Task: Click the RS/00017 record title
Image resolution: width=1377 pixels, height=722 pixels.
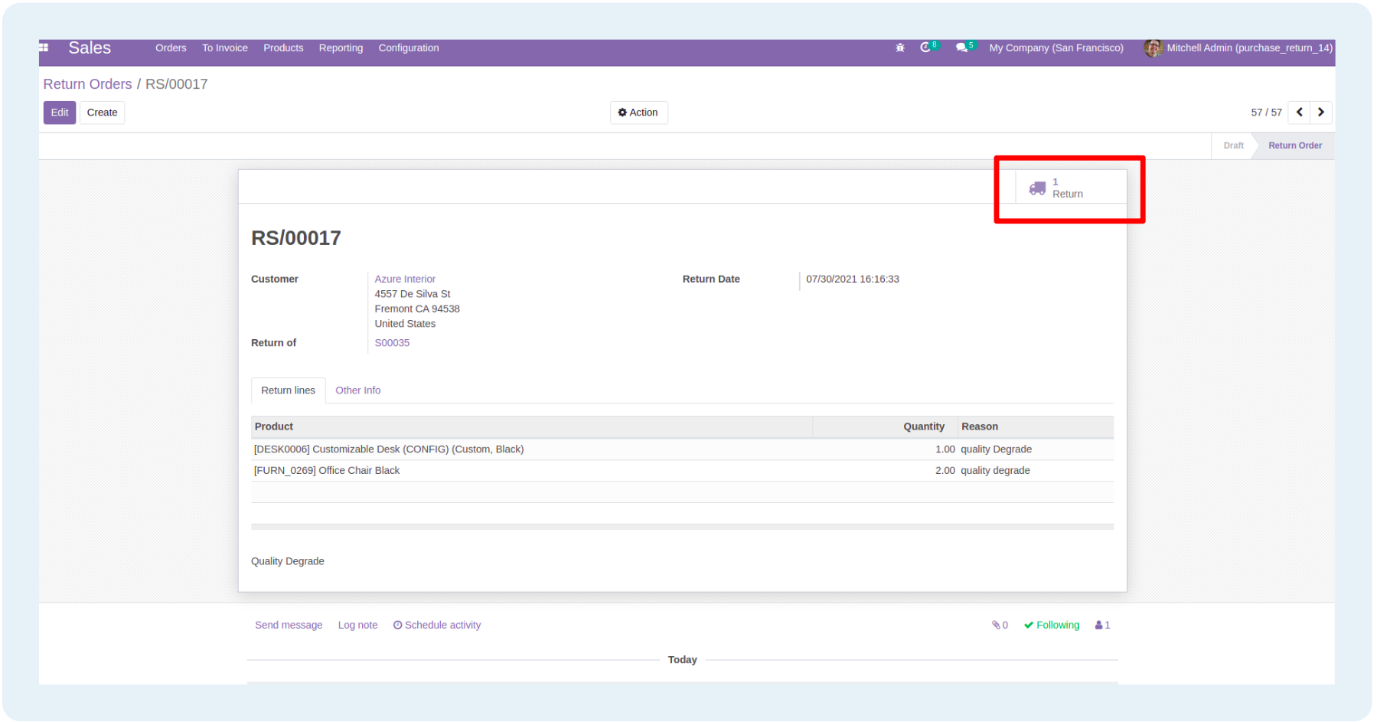Action: (296, 238)
